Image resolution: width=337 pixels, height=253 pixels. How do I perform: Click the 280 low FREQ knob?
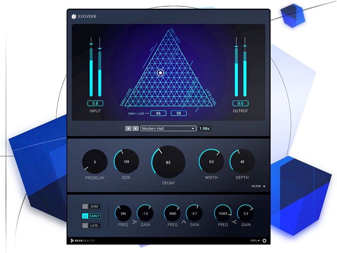[123, 213]
